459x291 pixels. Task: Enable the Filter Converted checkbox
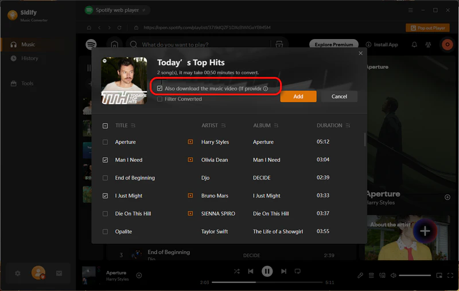(x=160, y=99)
